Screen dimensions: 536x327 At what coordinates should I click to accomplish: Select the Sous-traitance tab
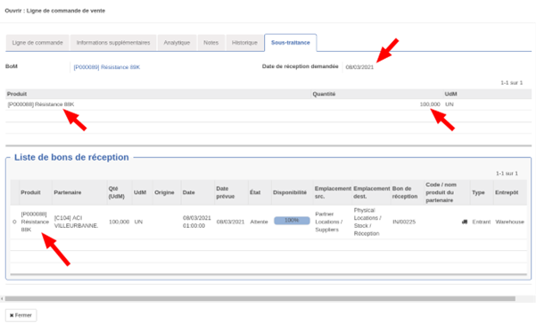pos(291,43)
